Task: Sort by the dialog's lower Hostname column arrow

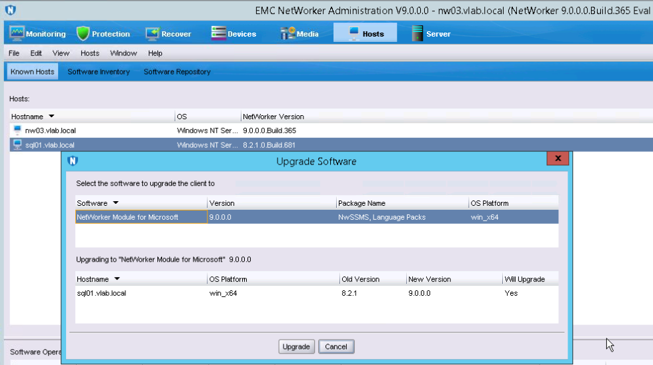Action: coord(117,279)
